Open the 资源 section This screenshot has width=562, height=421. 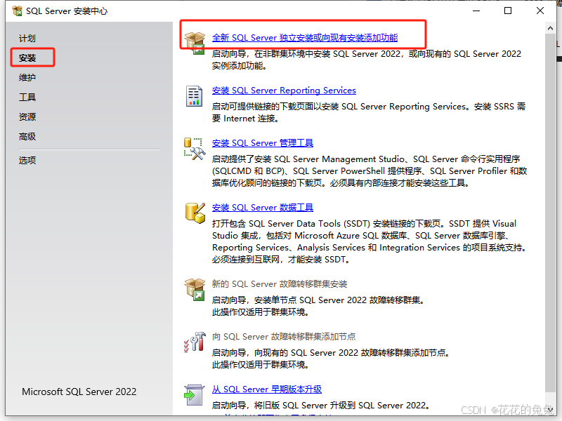pos(27,116)
